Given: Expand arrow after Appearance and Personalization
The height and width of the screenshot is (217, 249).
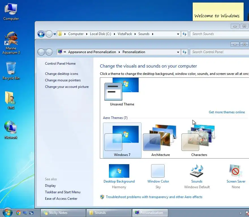Looking at the screenshot, I should [119, 52].
